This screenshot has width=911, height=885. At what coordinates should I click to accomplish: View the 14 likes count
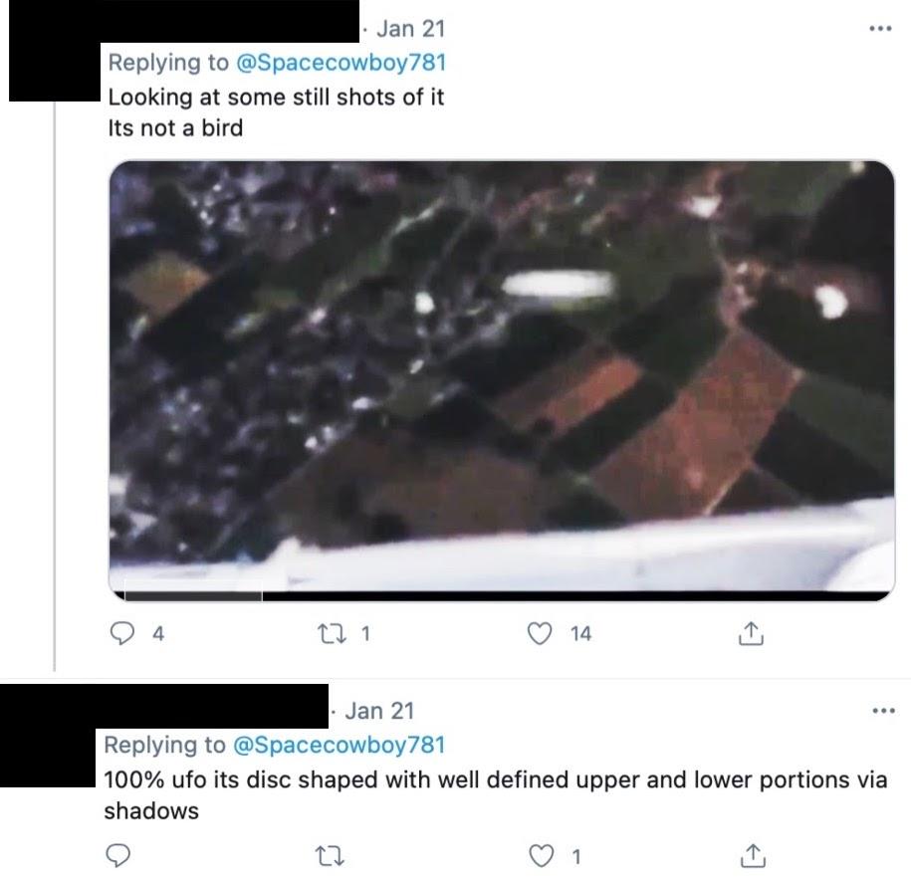[x=580, y=633]
